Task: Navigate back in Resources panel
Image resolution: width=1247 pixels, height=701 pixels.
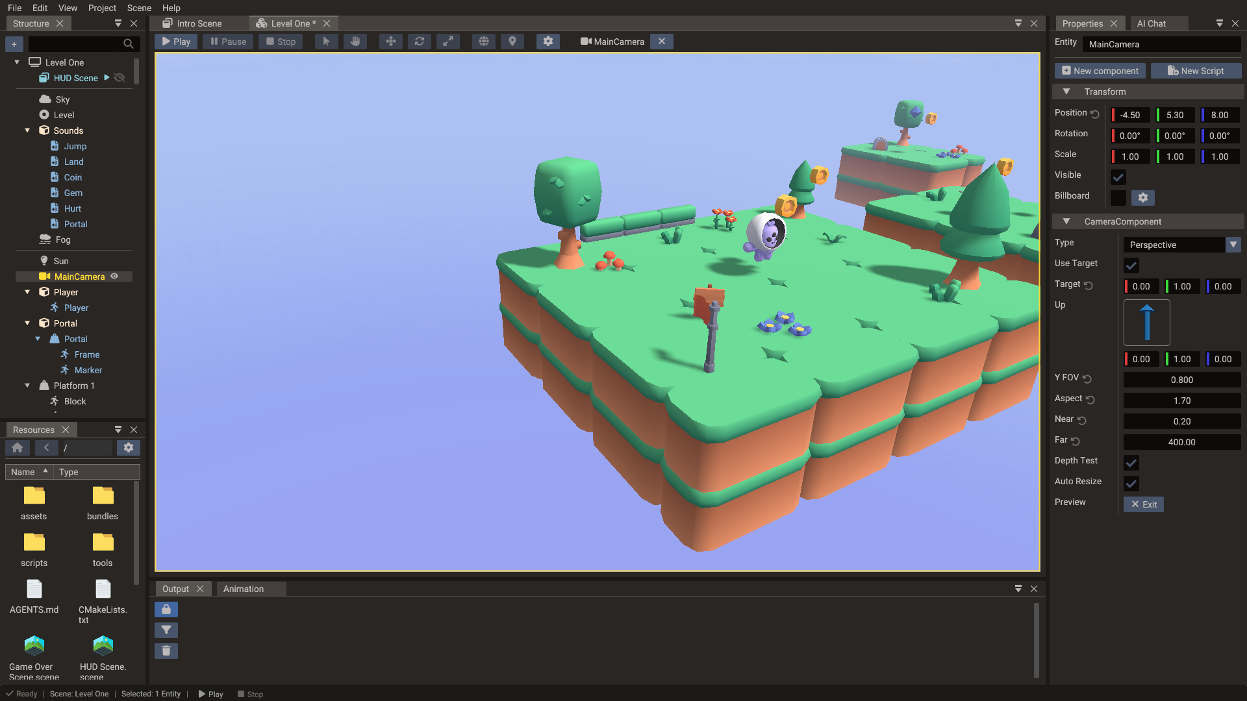Action: click(x=47, y=448)
